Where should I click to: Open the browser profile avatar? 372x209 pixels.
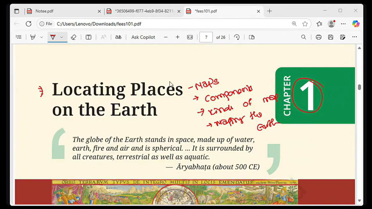pyautogui.click(x=331, y=24)
